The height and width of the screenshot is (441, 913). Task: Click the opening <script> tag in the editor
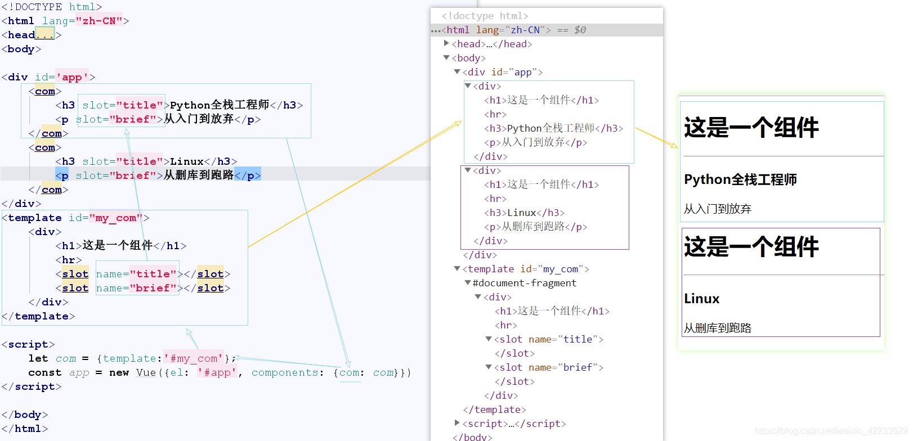click(x=28, y=344)
